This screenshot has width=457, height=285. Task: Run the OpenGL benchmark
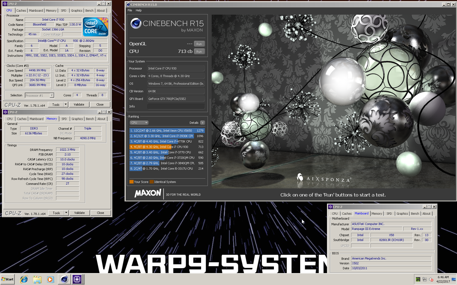coord(199,44)
